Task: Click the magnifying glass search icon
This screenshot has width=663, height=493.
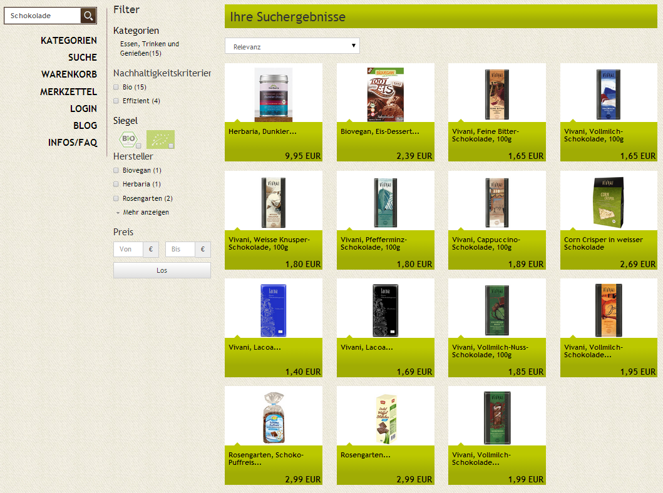Action: [x=88, y=16]
